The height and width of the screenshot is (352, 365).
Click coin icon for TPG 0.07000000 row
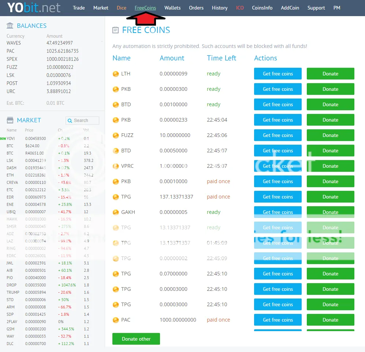[x=116, y=274]
